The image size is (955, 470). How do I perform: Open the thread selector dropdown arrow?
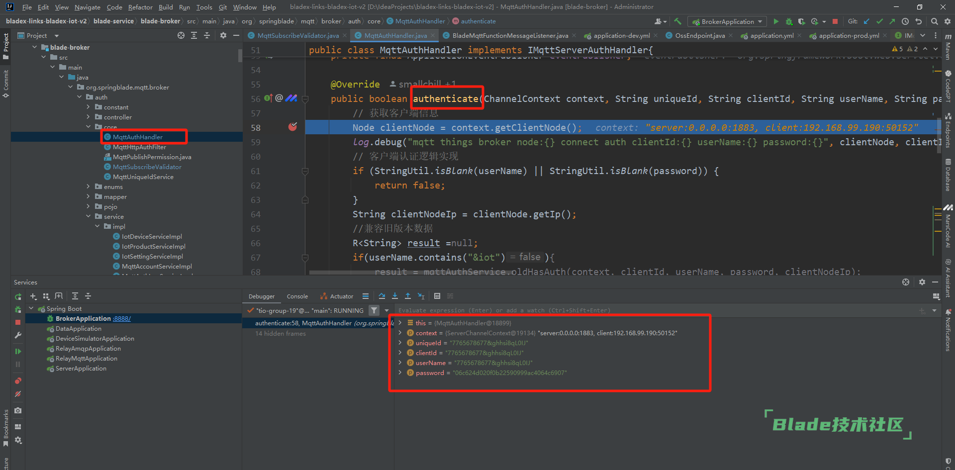click(x=386, y=310)
